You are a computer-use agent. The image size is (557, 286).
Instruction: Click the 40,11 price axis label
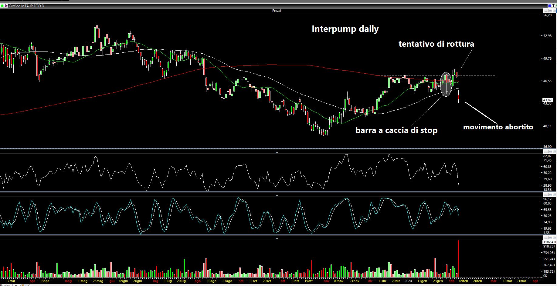[547, 126]
